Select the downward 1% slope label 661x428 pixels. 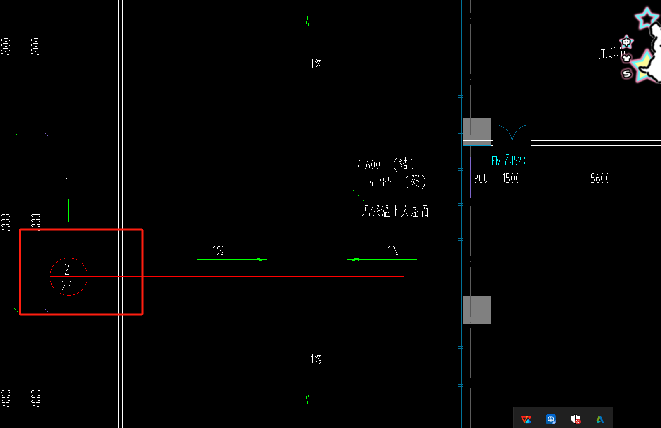pyautogui.click(x=316, y=359)
